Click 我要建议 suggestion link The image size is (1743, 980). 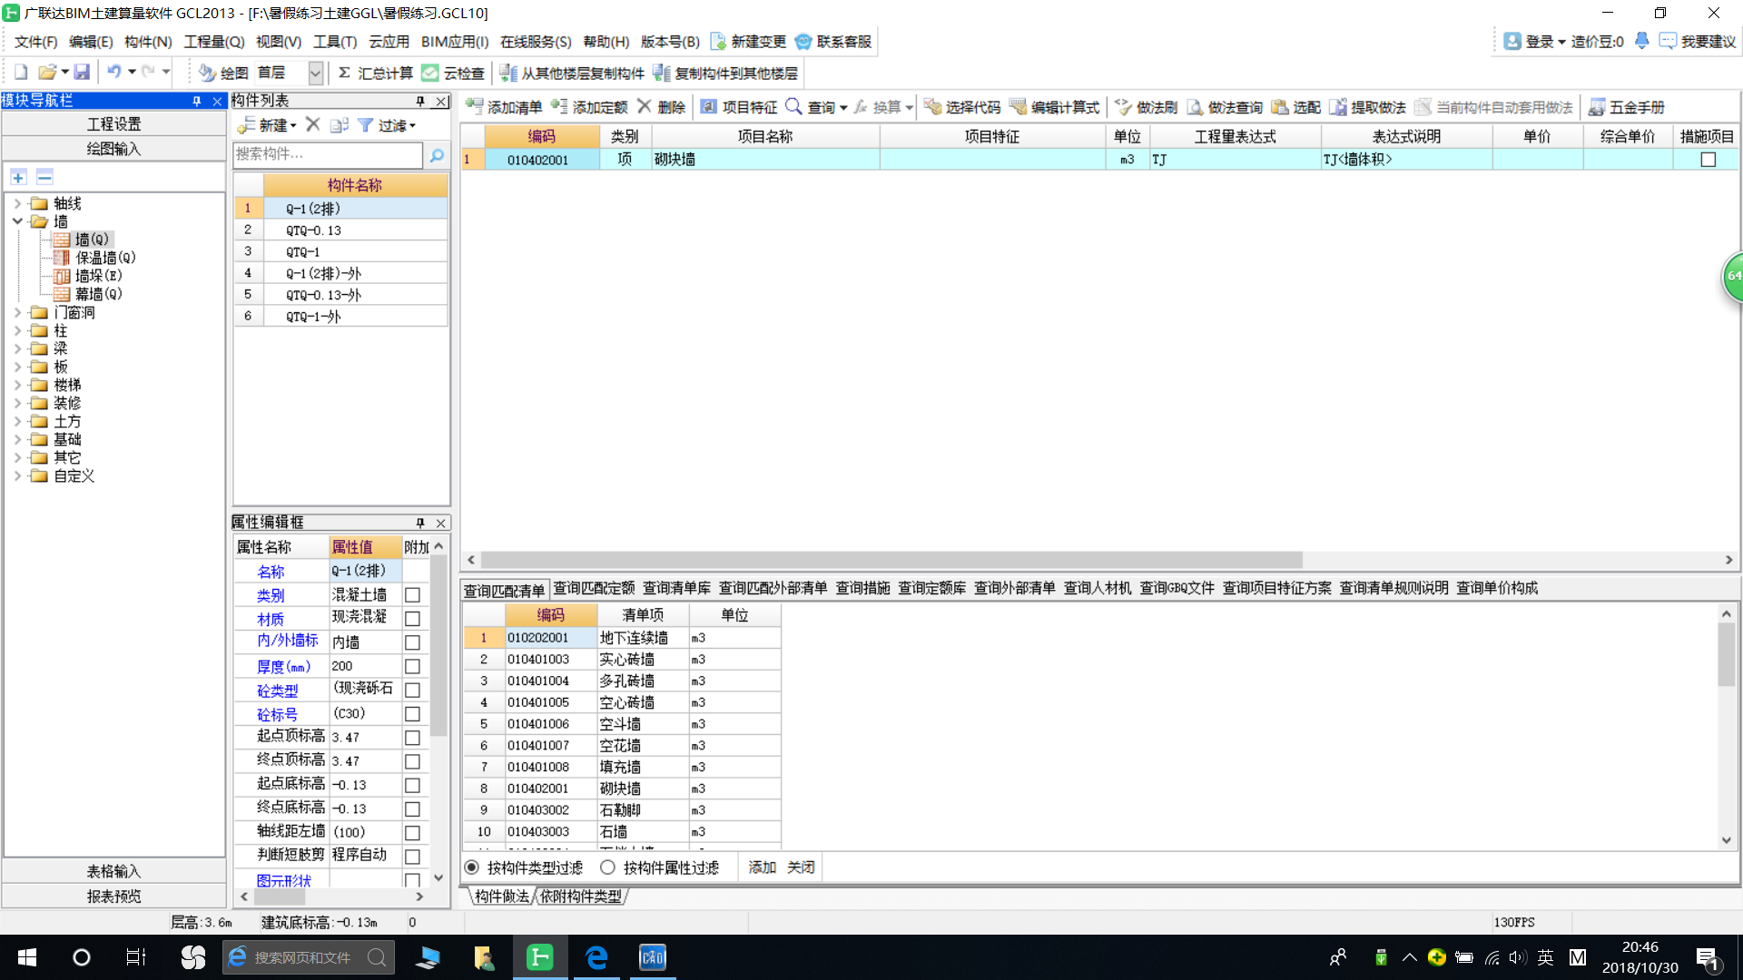1698,42
